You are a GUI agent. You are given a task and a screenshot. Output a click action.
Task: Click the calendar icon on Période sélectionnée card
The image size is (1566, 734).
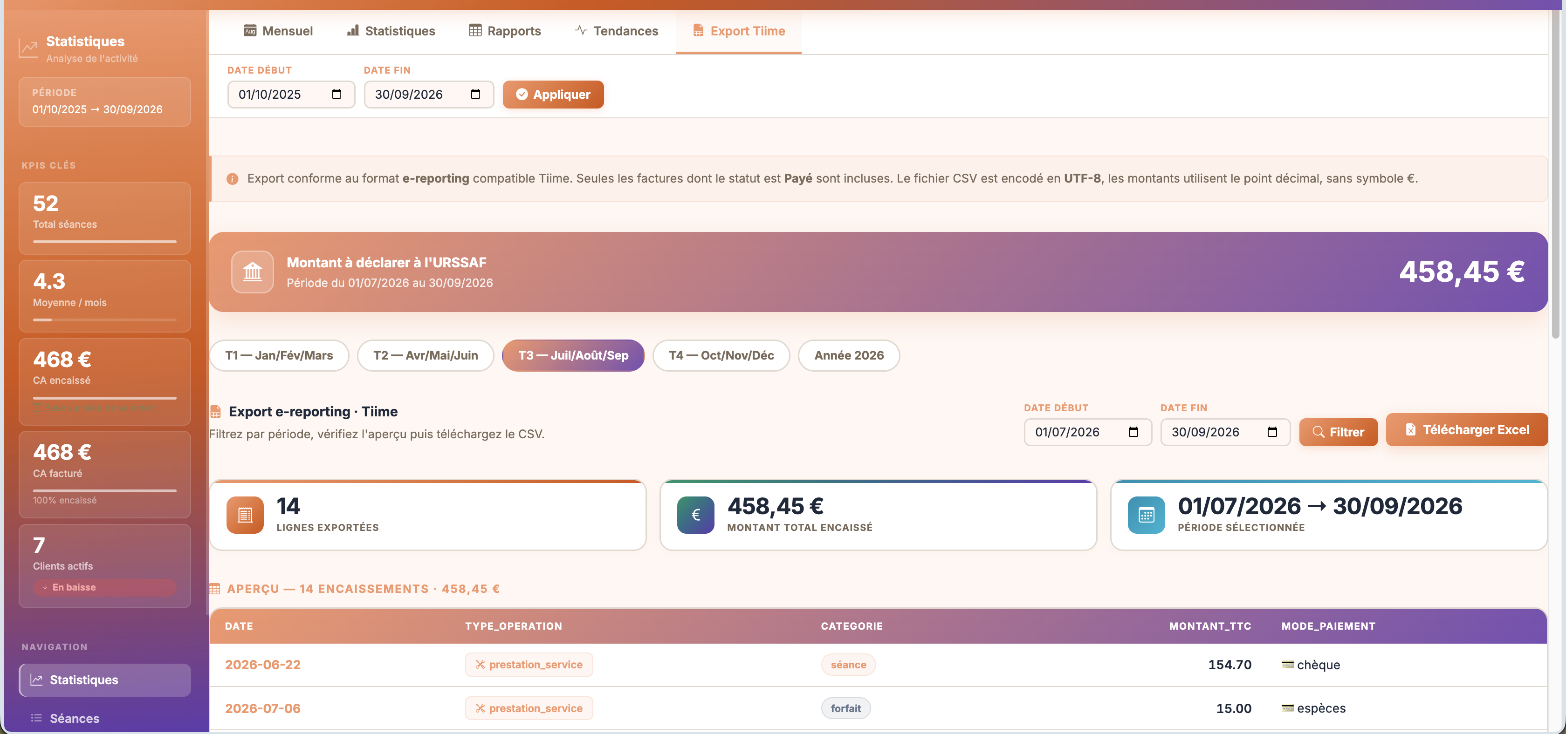[x=1146, y=515]
